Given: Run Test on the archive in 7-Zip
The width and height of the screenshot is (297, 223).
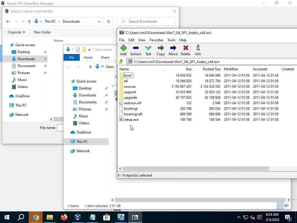Looking at the screenshot, I should click(x=148, y=51).
